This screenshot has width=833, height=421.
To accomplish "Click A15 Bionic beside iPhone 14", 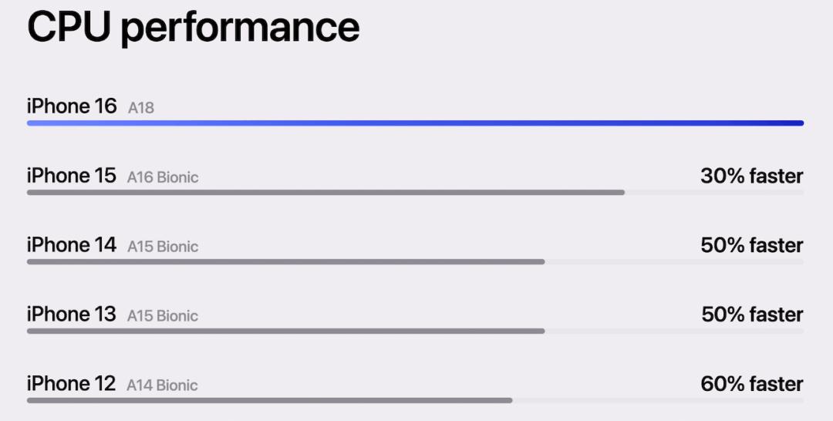I will (x=163, y=247).
